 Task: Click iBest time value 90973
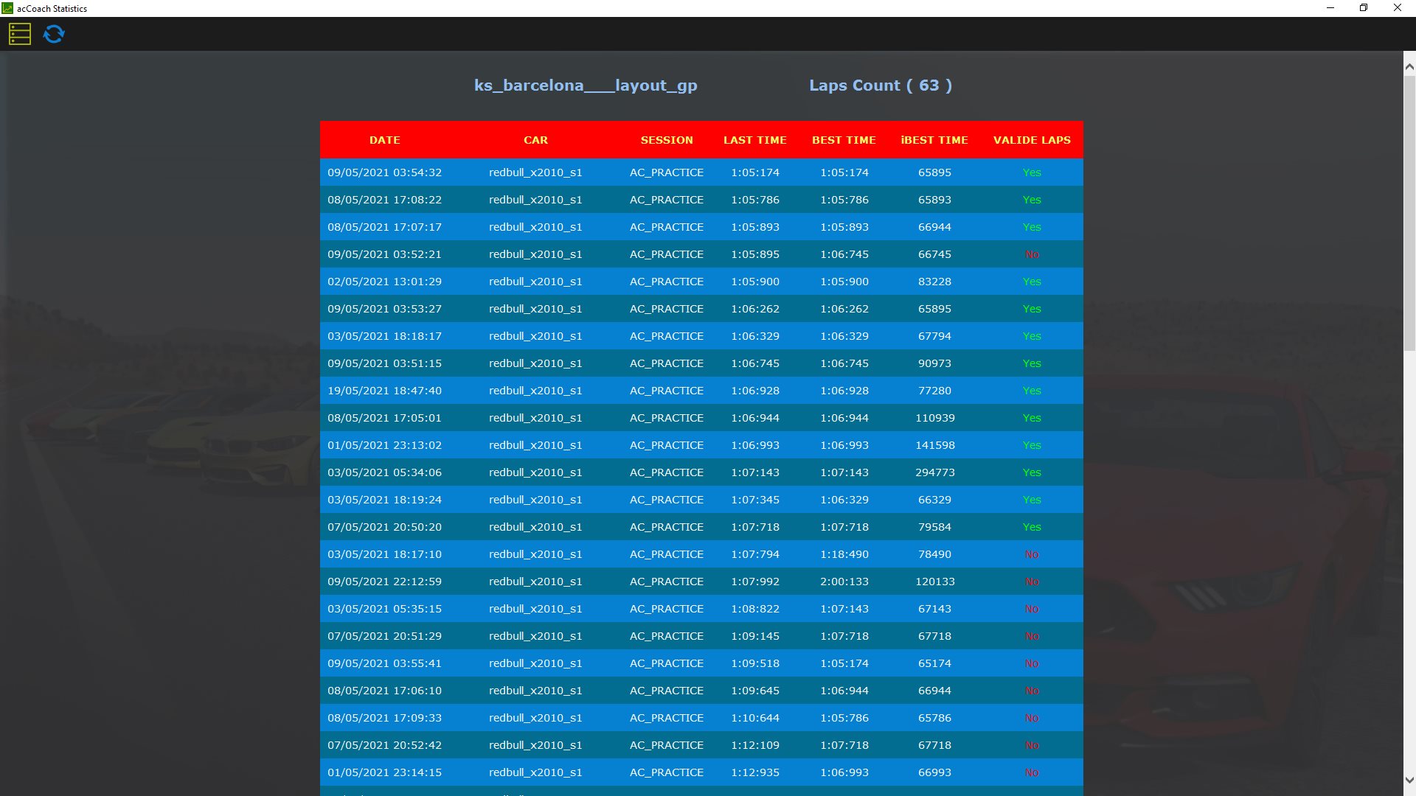[934, 363]
